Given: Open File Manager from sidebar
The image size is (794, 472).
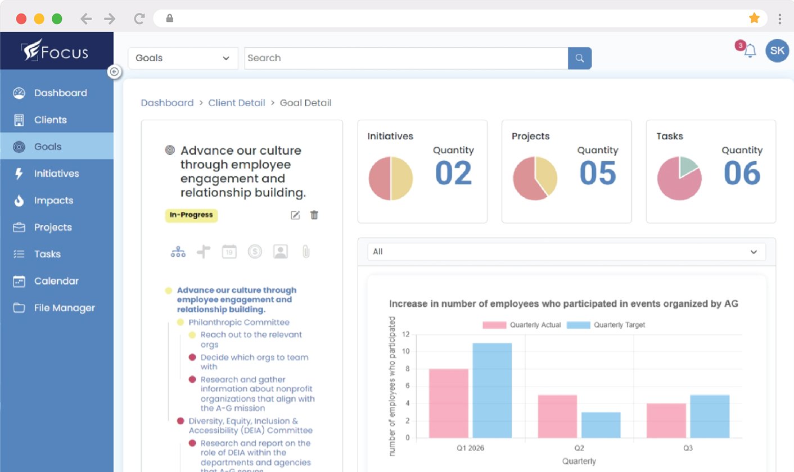Looking at the screenshot, I should 64,308.
